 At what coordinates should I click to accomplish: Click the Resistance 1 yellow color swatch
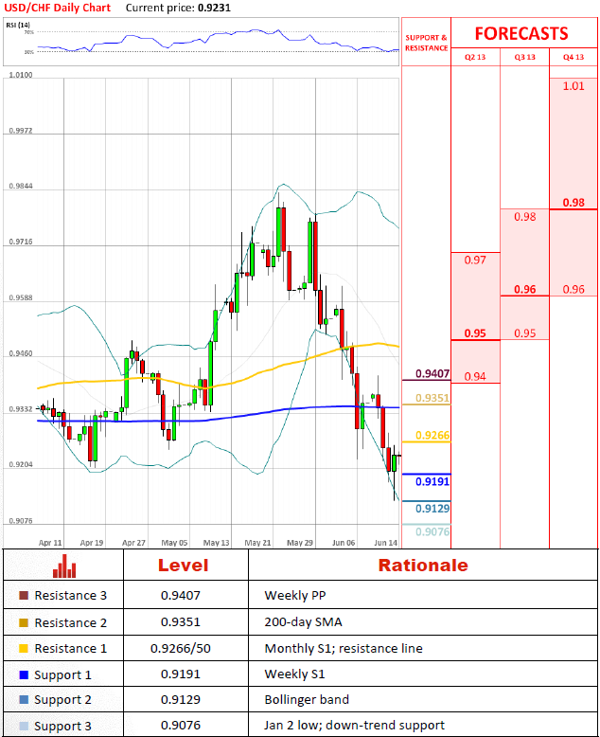[x=24, y=648]
